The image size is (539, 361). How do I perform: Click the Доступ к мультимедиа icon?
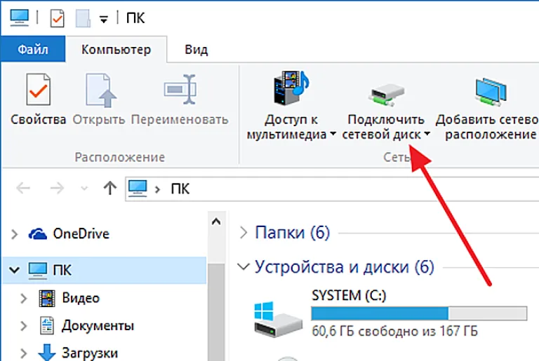291,88
